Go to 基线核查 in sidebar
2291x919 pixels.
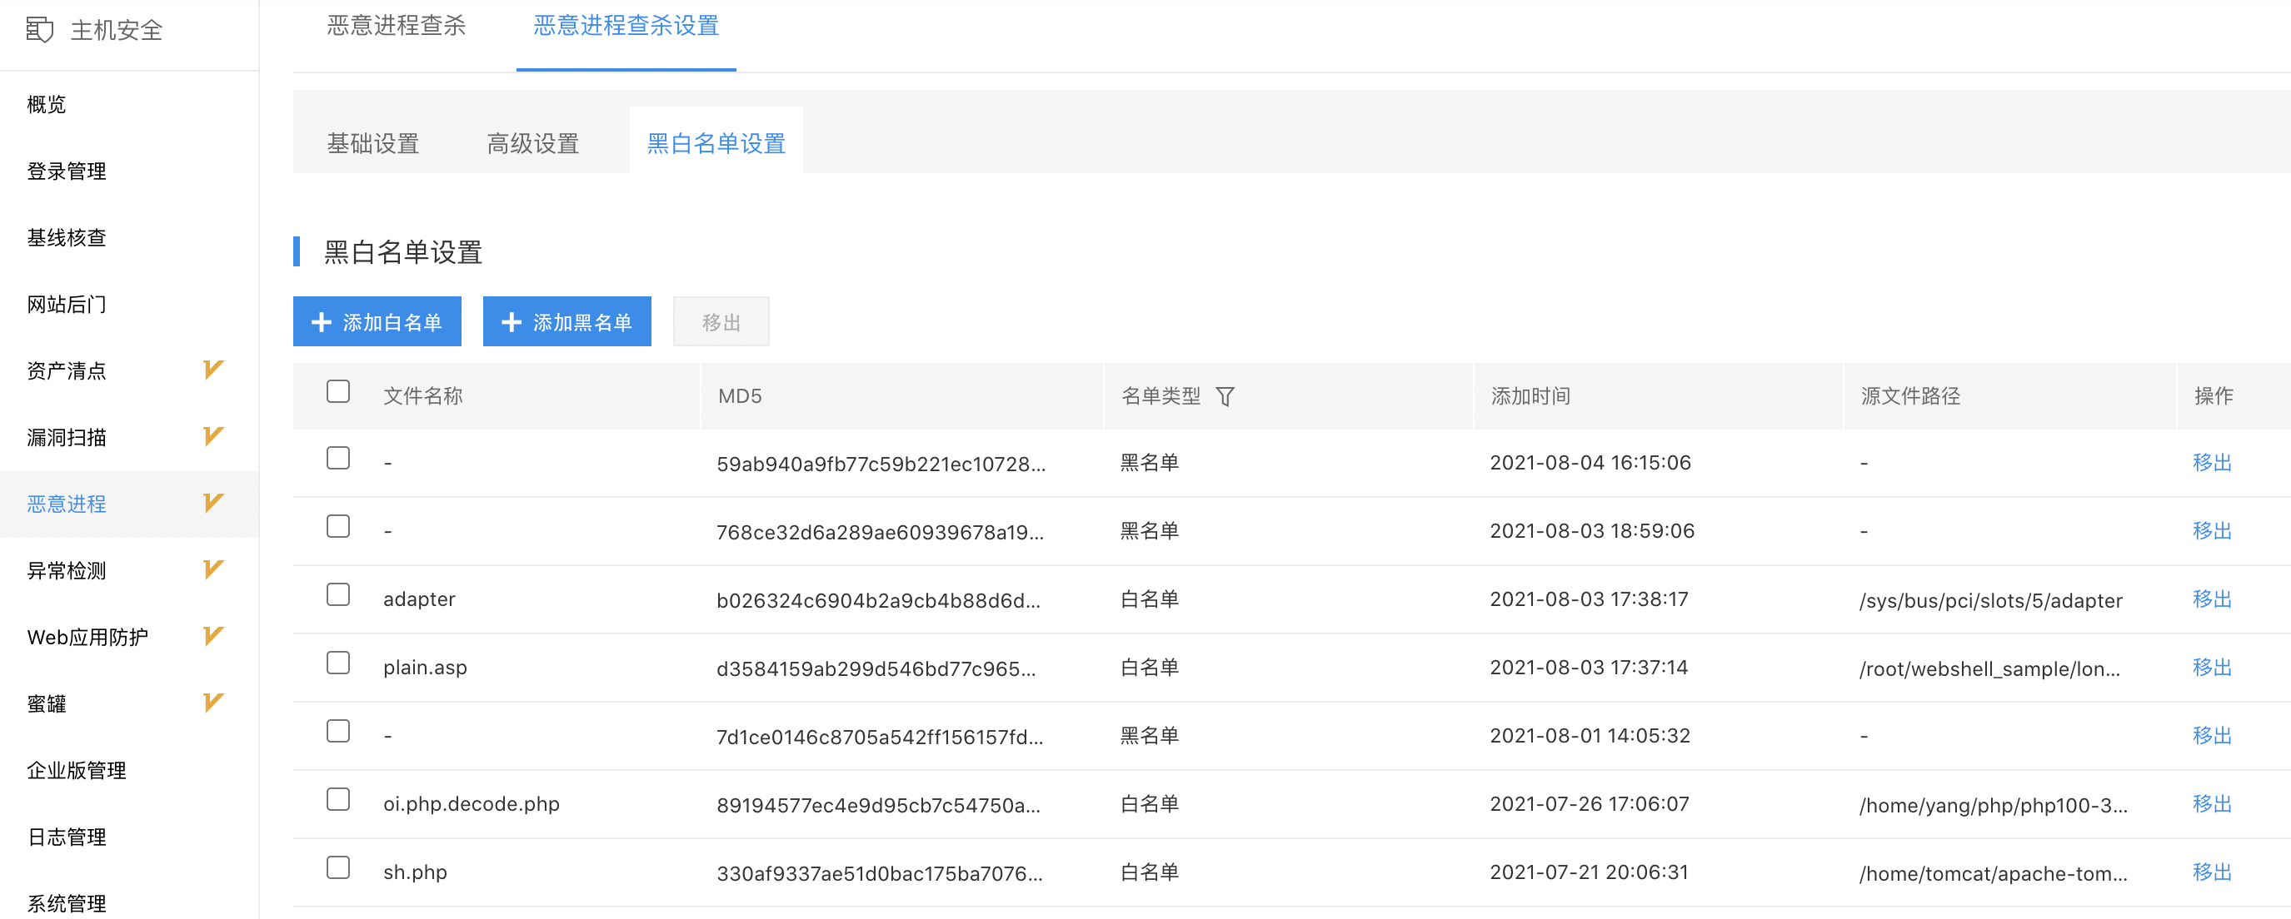pos(67,237)
